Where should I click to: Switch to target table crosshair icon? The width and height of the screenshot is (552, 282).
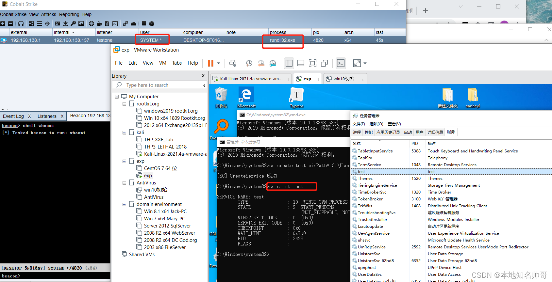pos(47,23)
